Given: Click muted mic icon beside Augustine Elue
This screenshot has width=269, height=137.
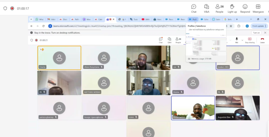Looking at the screenshot, I should [x=233, y=117].
